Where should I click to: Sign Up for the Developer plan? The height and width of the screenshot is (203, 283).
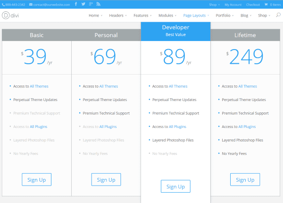tap(175, 186)
